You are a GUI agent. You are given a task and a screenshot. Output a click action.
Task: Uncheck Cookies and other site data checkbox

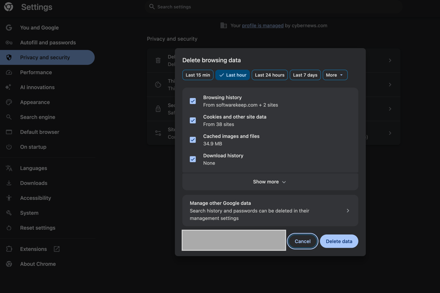pyautogui.click(x=193, y=120)
